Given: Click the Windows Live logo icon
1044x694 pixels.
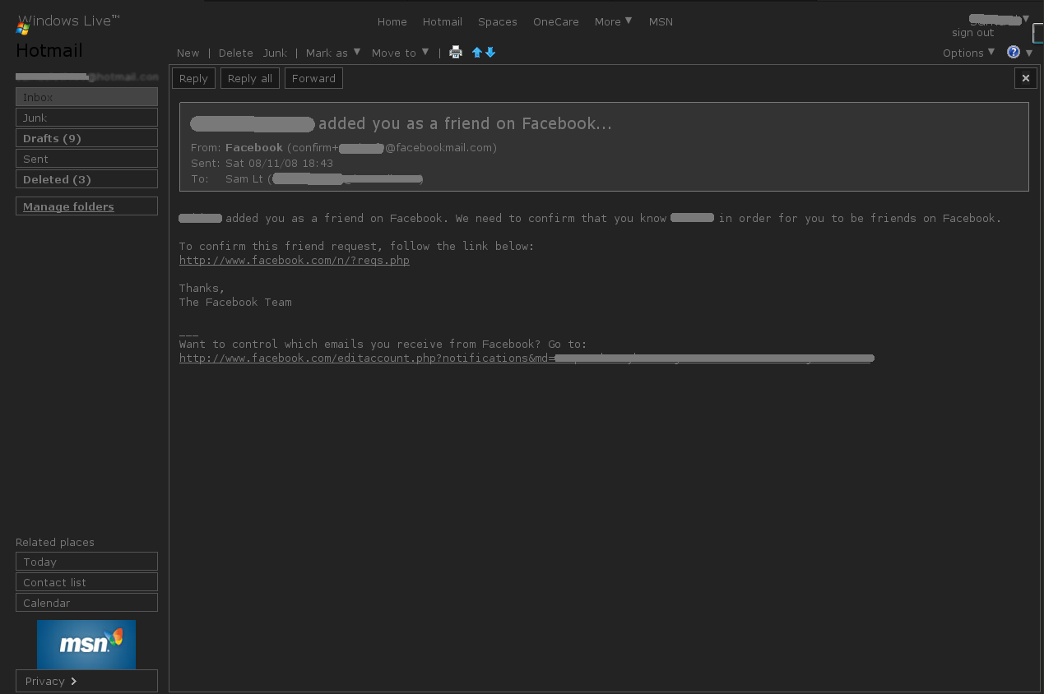Looking at the screenshot, I should tap(23, 29).
